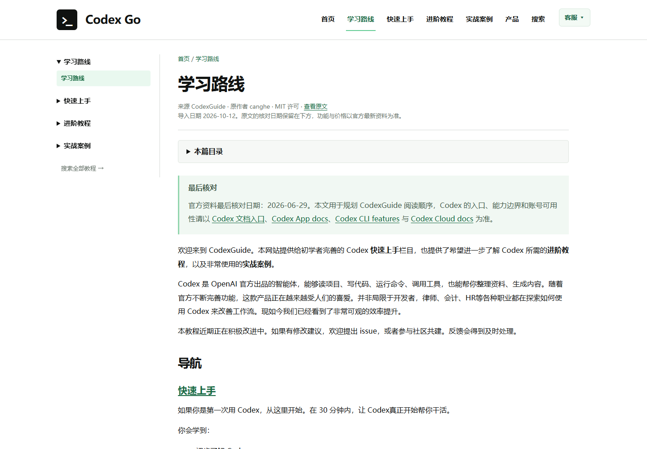The width and height of the screenshot is (647, 449).
Task: Click the 最后核对 callout heading
Action: click(203, 188)
